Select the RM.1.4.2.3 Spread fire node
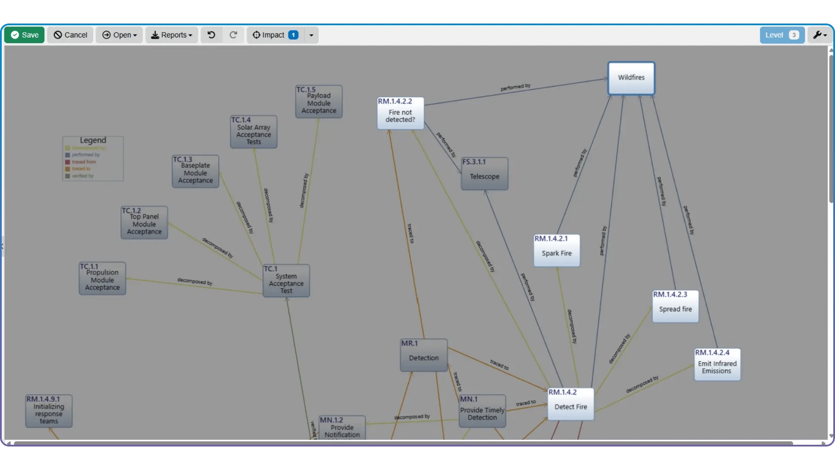The image size is (835, 470). tap(675, 306)
